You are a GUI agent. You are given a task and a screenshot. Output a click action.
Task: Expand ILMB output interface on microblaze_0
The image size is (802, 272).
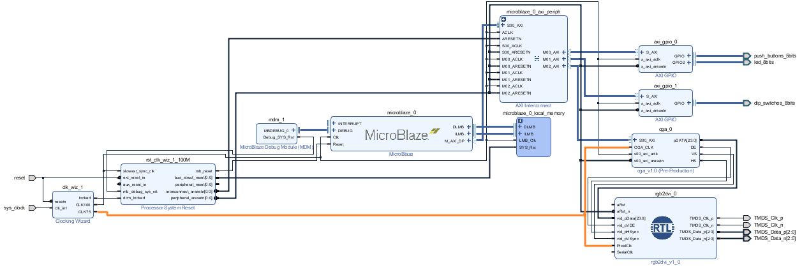[469, 133]
